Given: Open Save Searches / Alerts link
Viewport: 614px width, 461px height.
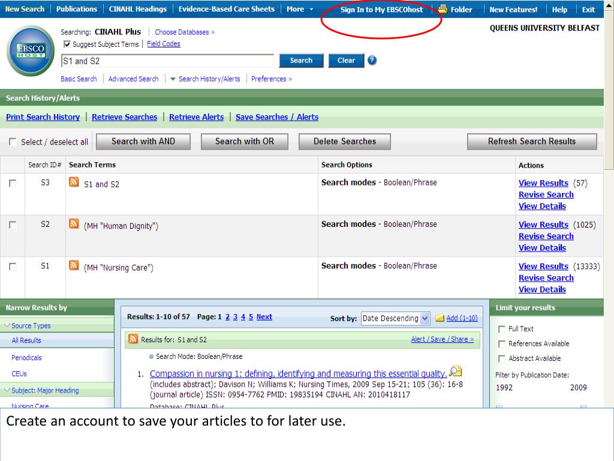Looking at the screenshot, I should coord(277,117).
